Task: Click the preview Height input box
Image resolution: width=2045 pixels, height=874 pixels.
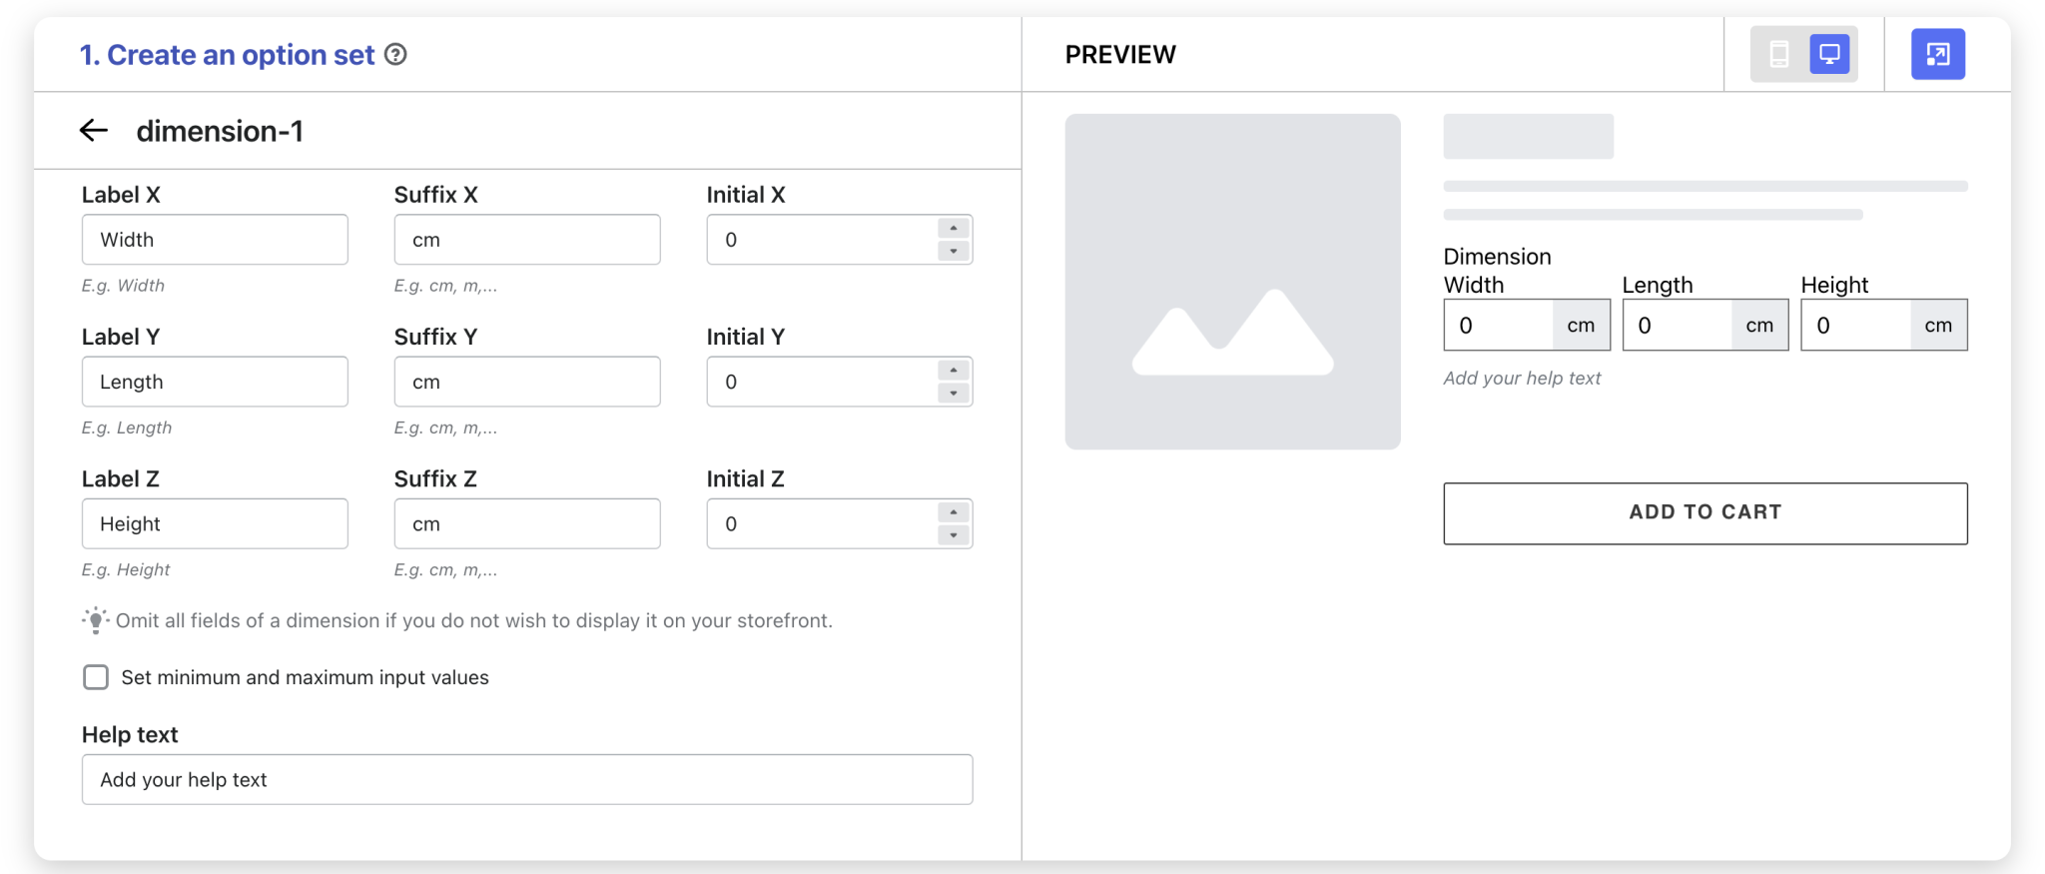Action: pyautogui.click(x=1855, y=326)
